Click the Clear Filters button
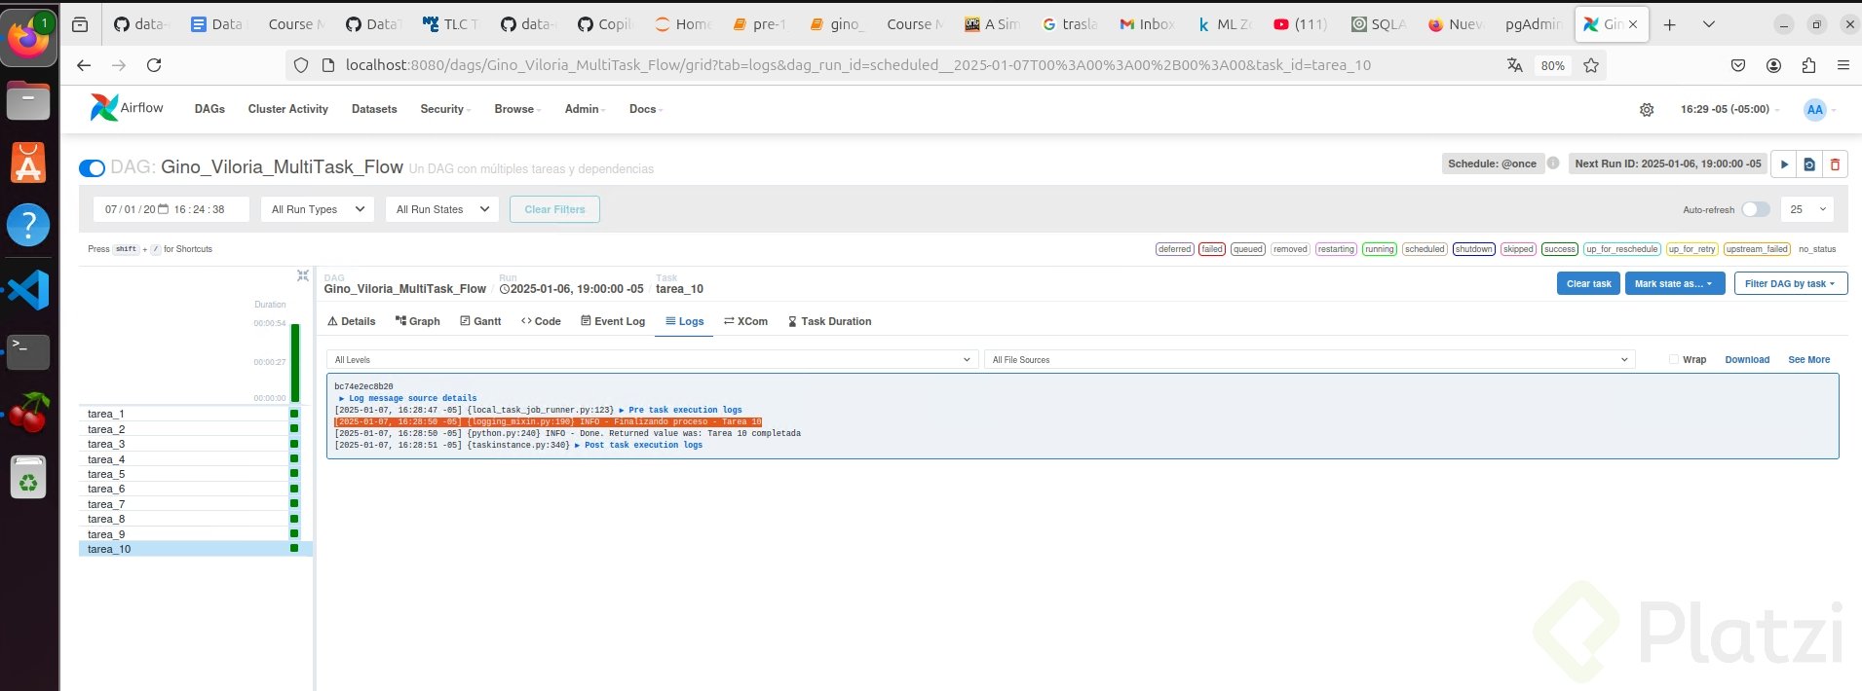 tap(554, 209)
